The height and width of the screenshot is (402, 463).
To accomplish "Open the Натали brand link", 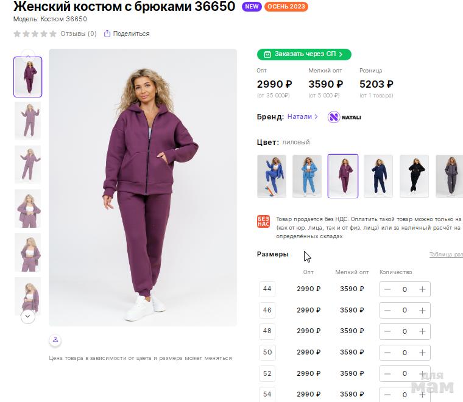I will [x=303, y=116].
